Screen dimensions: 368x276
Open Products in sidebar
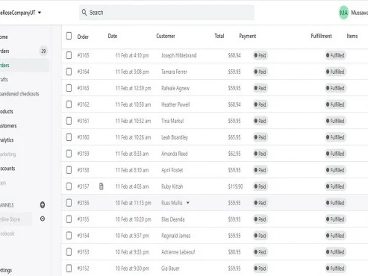pos(7,111)
